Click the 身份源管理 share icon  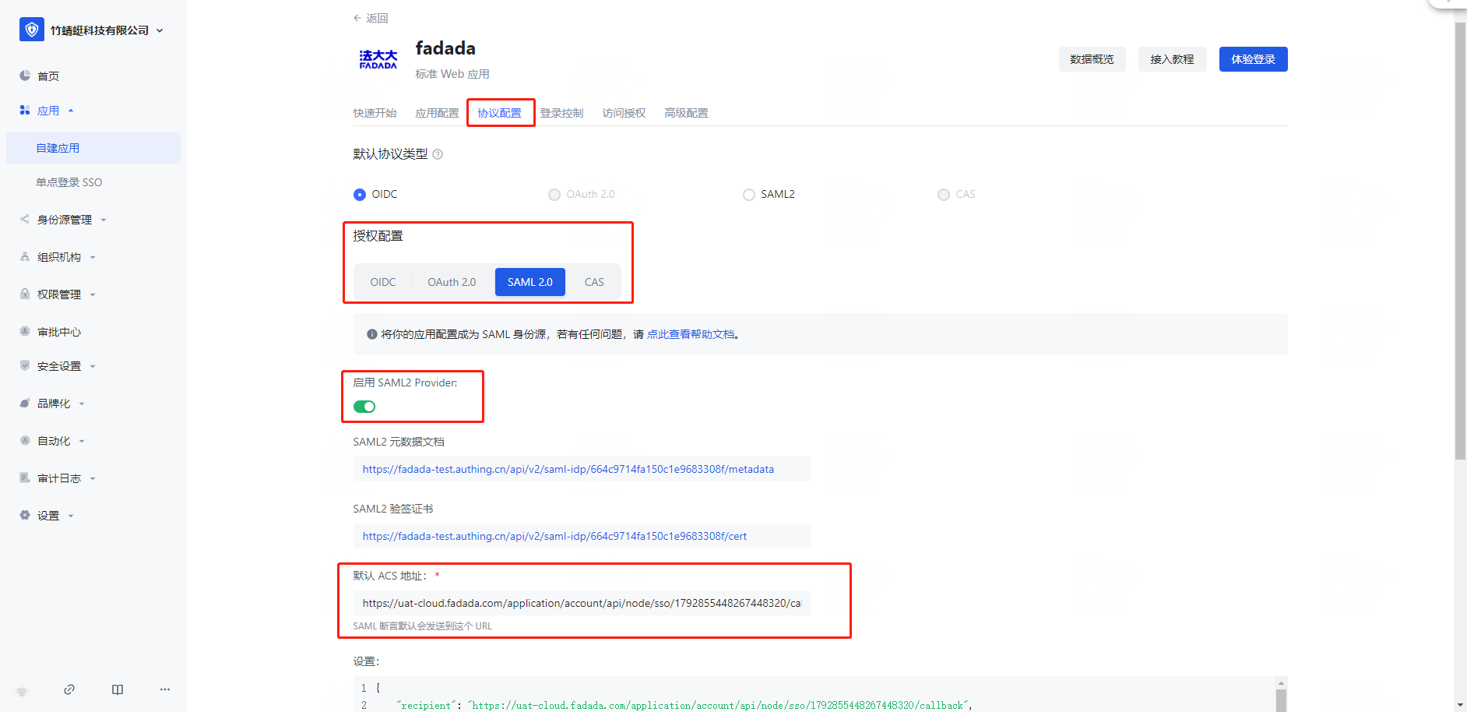pyautogui.click(x=25, y=220)
